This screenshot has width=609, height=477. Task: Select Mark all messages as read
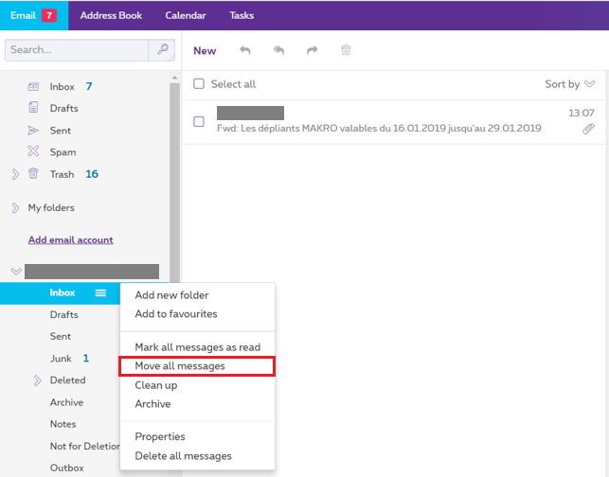click(197, 347)
